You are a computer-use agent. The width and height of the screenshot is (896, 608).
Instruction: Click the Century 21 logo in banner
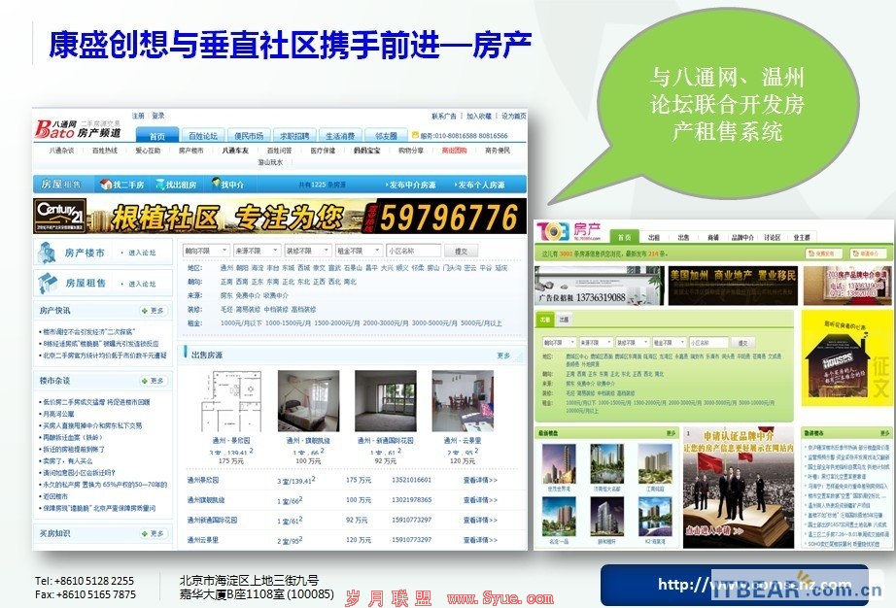pyautogui.click(x=60, y=216)
